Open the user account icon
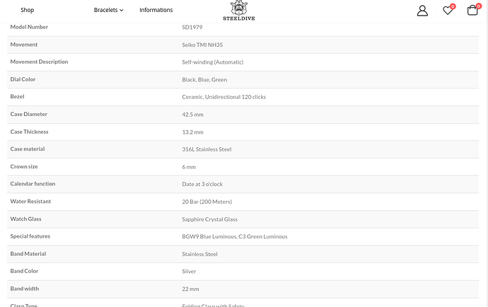The image size is (488, 307). [422, 11]
